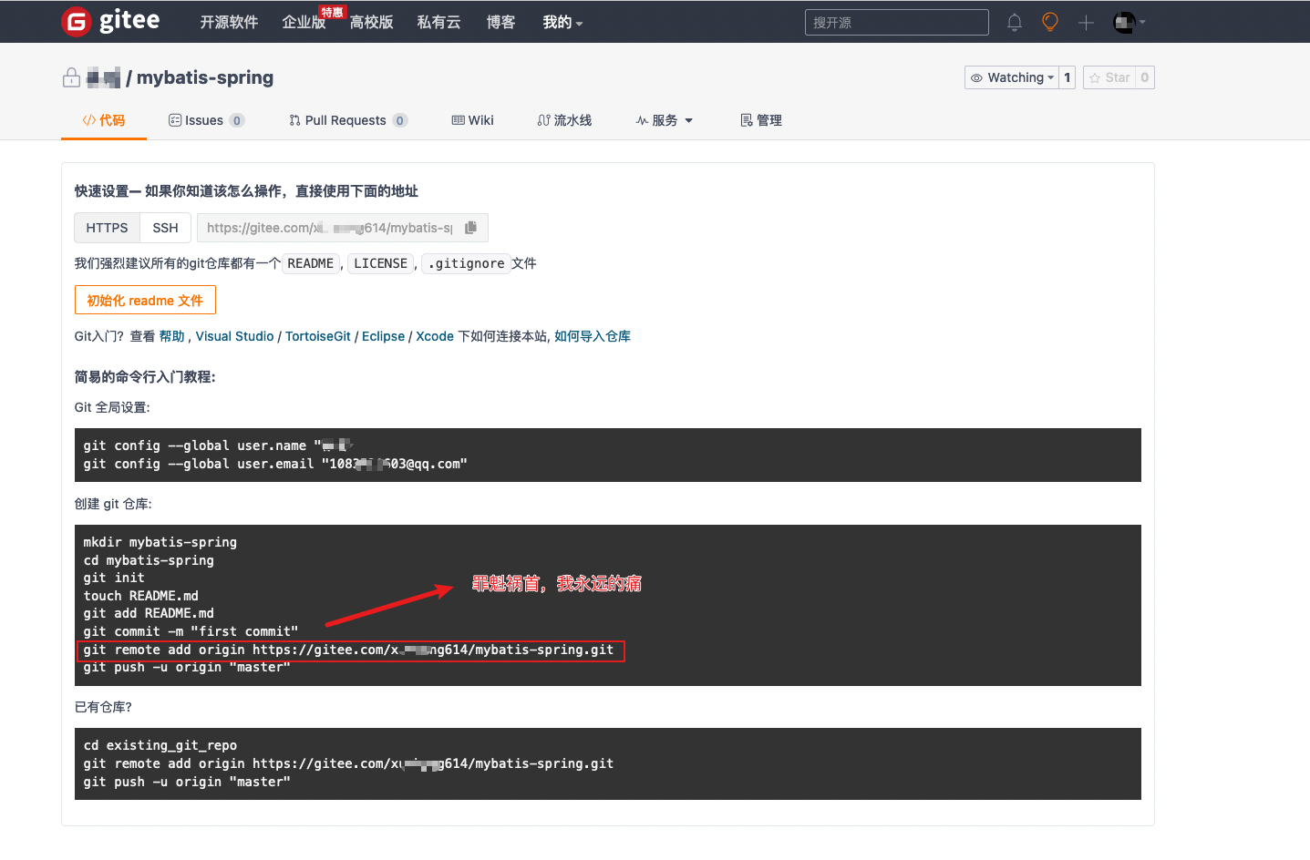Click the star count 0
The image size is (1310, 860).
click(1145, 77)
